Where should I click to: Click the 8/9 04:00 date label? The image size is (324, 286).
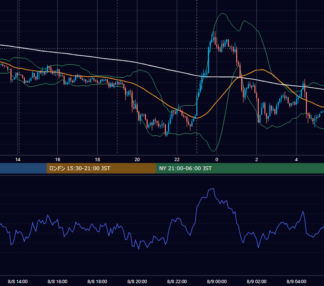(296, 281)
